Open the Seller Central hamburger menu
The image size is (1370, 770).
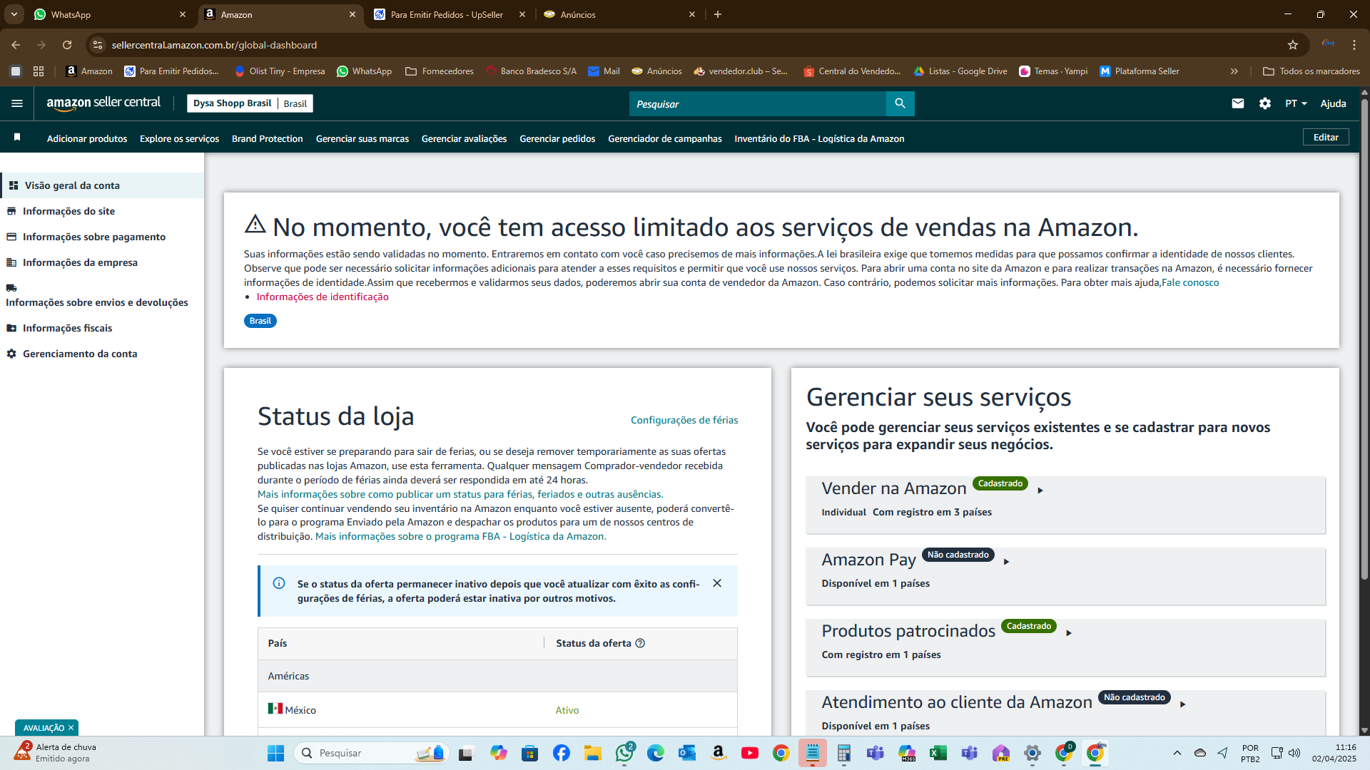tap(17, 103)
